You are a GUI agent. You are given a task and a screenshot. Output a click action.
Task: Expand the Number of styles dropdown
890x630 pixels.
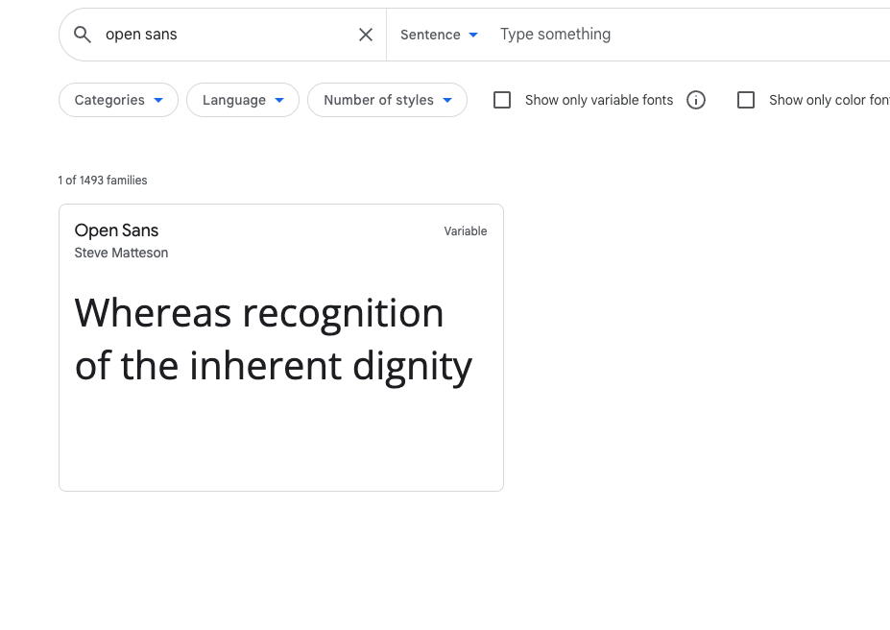click(x=387, y=101)
